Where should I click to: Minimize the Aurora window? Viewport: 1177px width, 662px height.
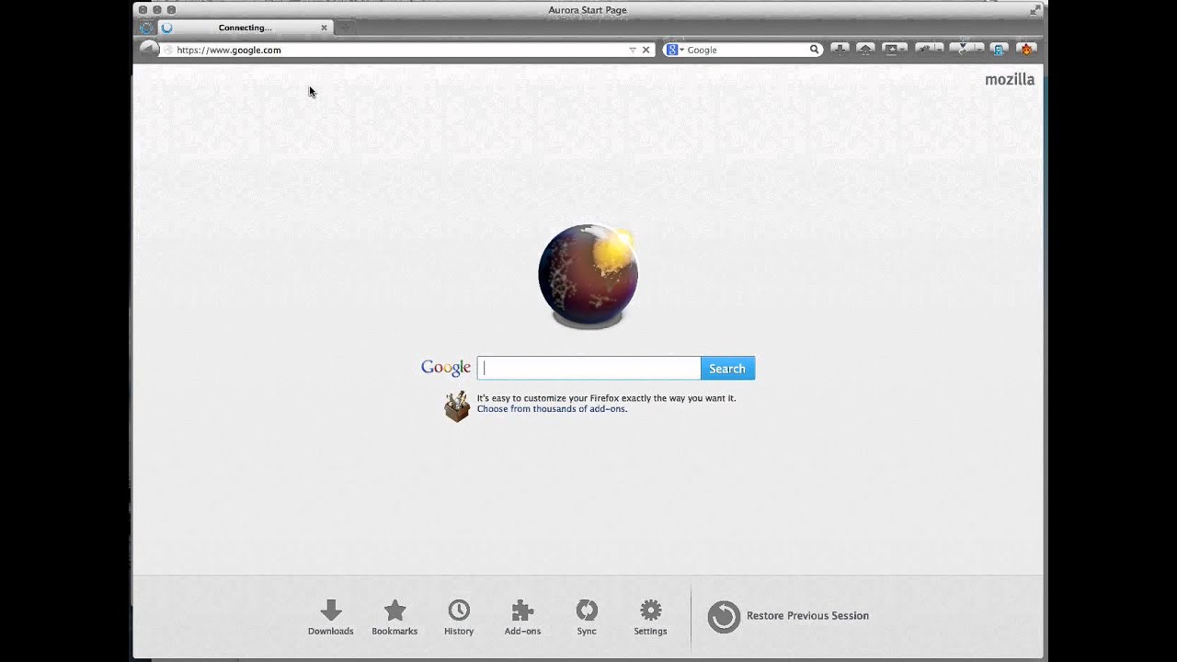(x=157, y=9)
